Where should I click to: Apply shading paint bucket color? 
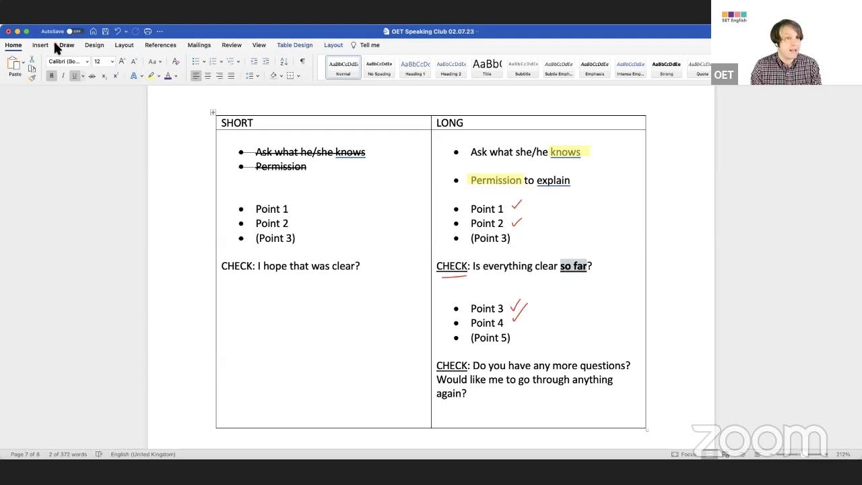point(273,76)
